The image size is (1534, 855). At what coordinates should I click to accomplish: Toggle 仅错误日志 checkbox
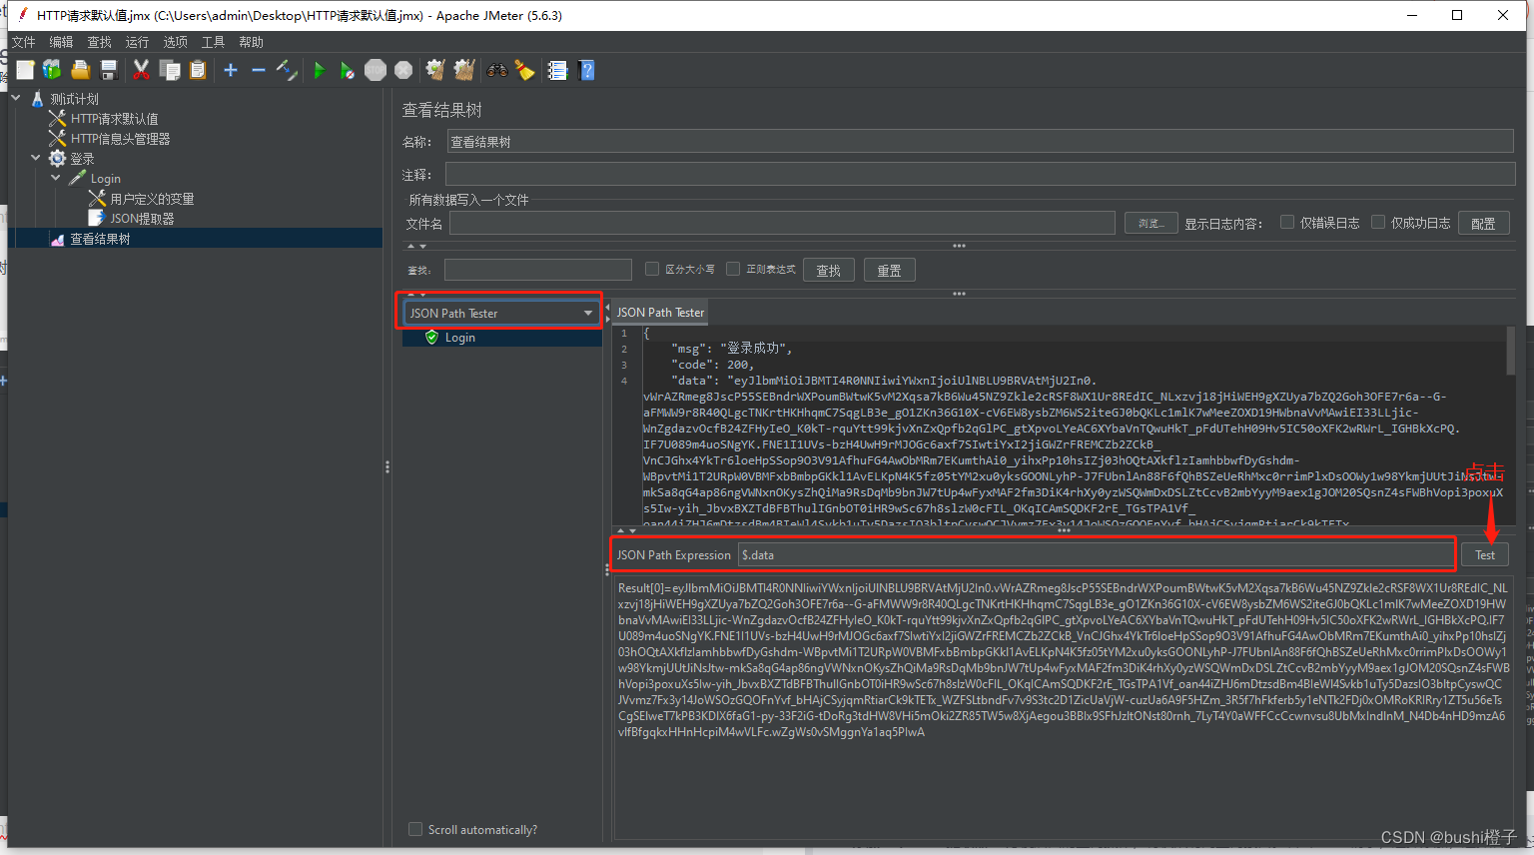click(x=1287, y=223)
